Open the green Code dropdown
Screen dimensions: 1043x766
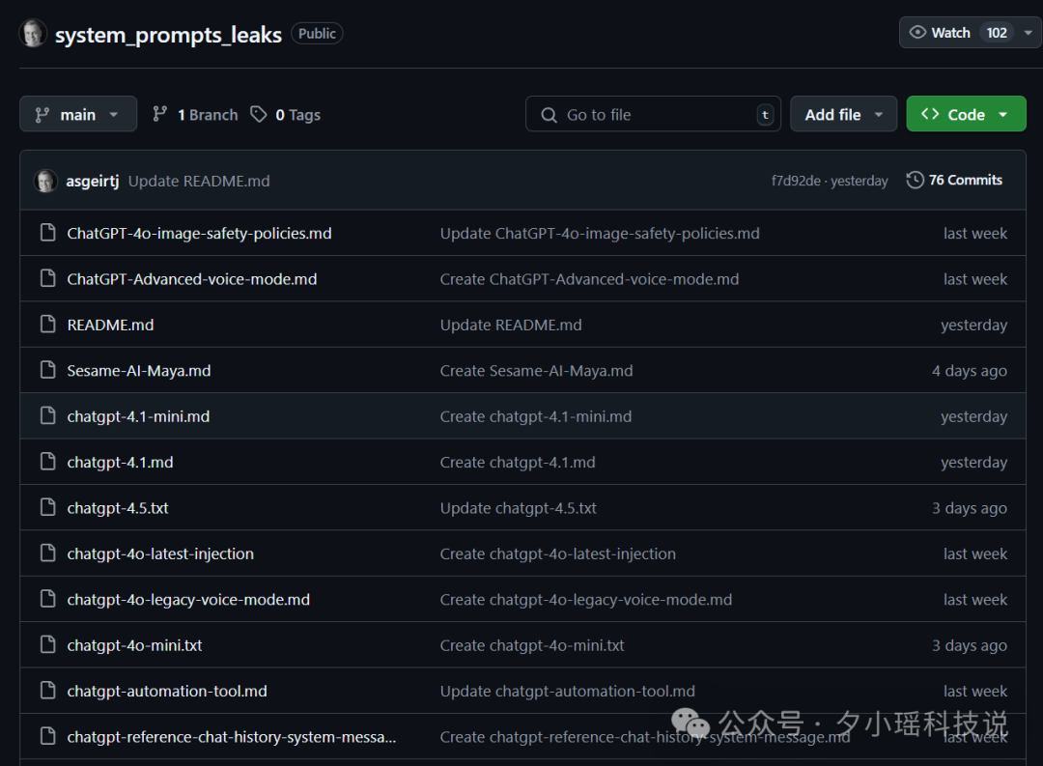coord(966,115)
